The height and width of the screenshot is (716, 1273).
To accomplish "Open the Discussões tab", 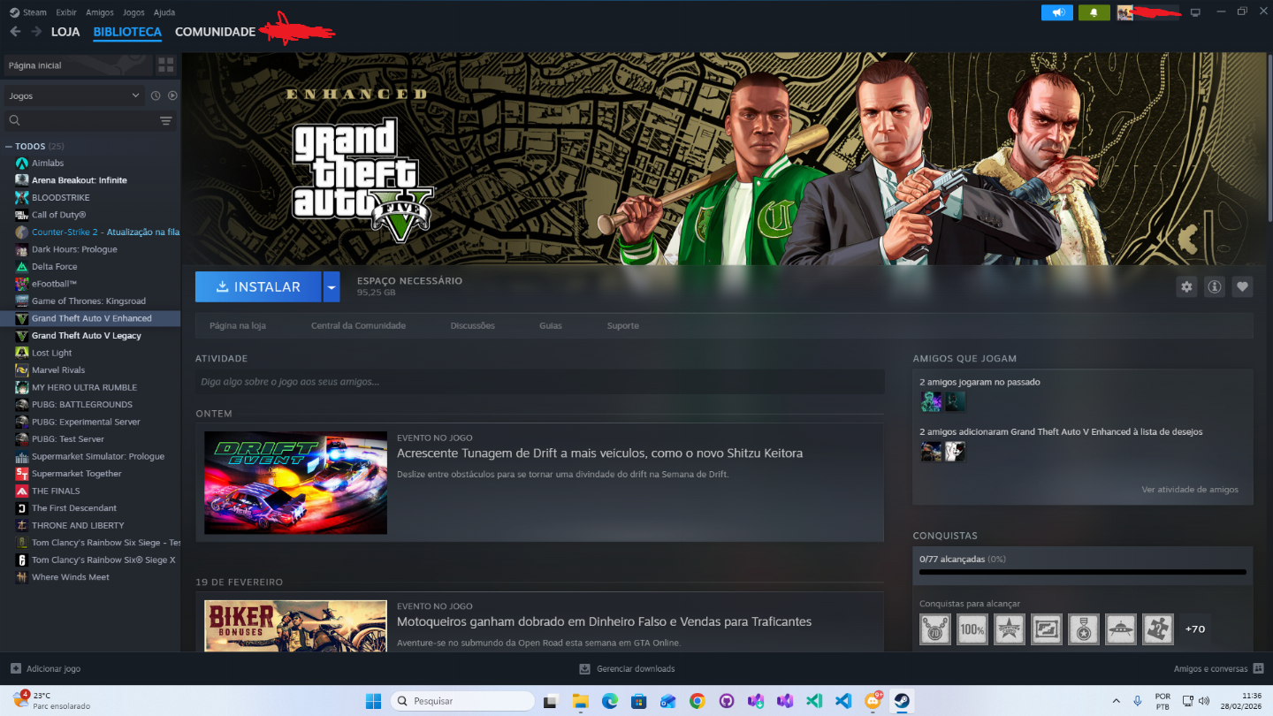I will tap(472, 325).
